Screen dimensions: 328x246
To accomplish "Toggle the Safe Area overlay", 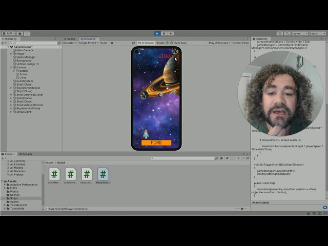I will [180, 43].
